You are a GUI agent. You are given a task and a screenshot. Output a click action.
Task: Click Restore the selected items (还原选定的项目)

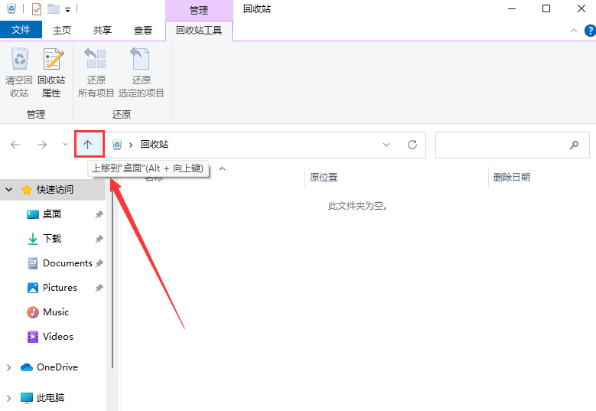click(141, 72)
